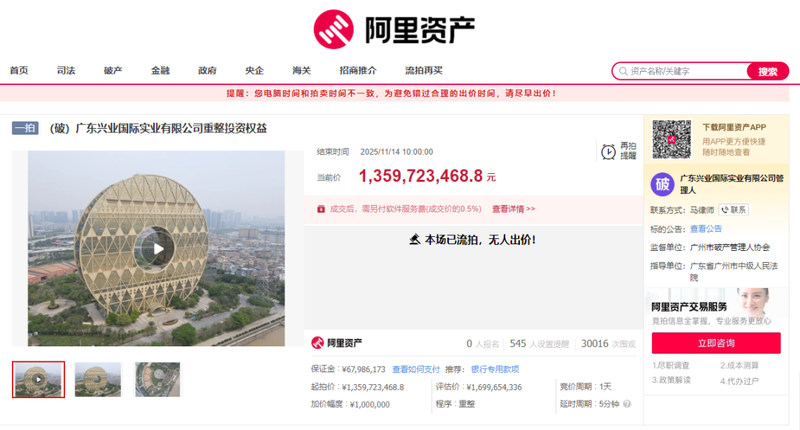Click the red 搜索 button

(x=767, y=71)
